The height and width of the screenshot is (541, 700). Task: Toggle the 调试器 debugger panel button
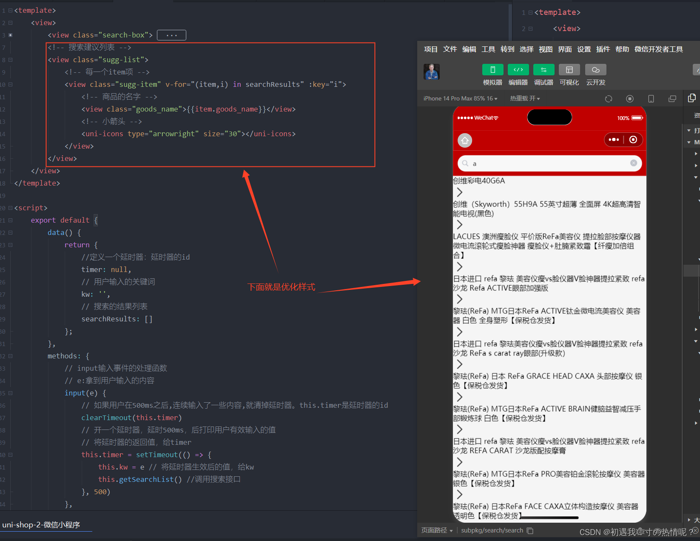click(x=543, y=70)
